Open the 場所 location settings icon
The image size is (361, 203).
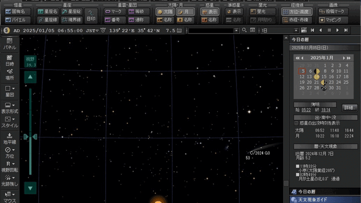(9, 75)
